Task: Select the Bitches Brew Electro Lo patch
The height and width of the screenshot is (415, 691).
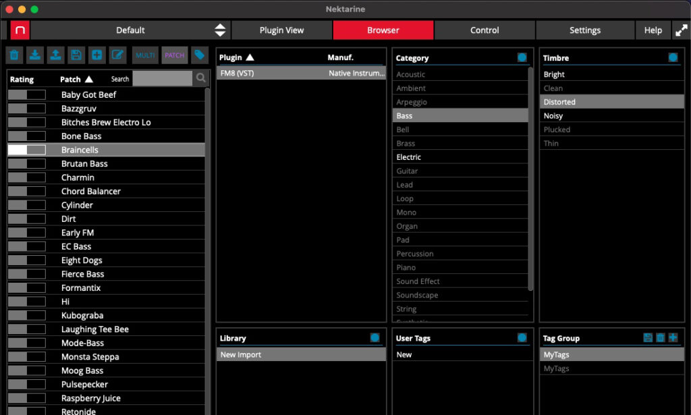Action: [106, 122]
